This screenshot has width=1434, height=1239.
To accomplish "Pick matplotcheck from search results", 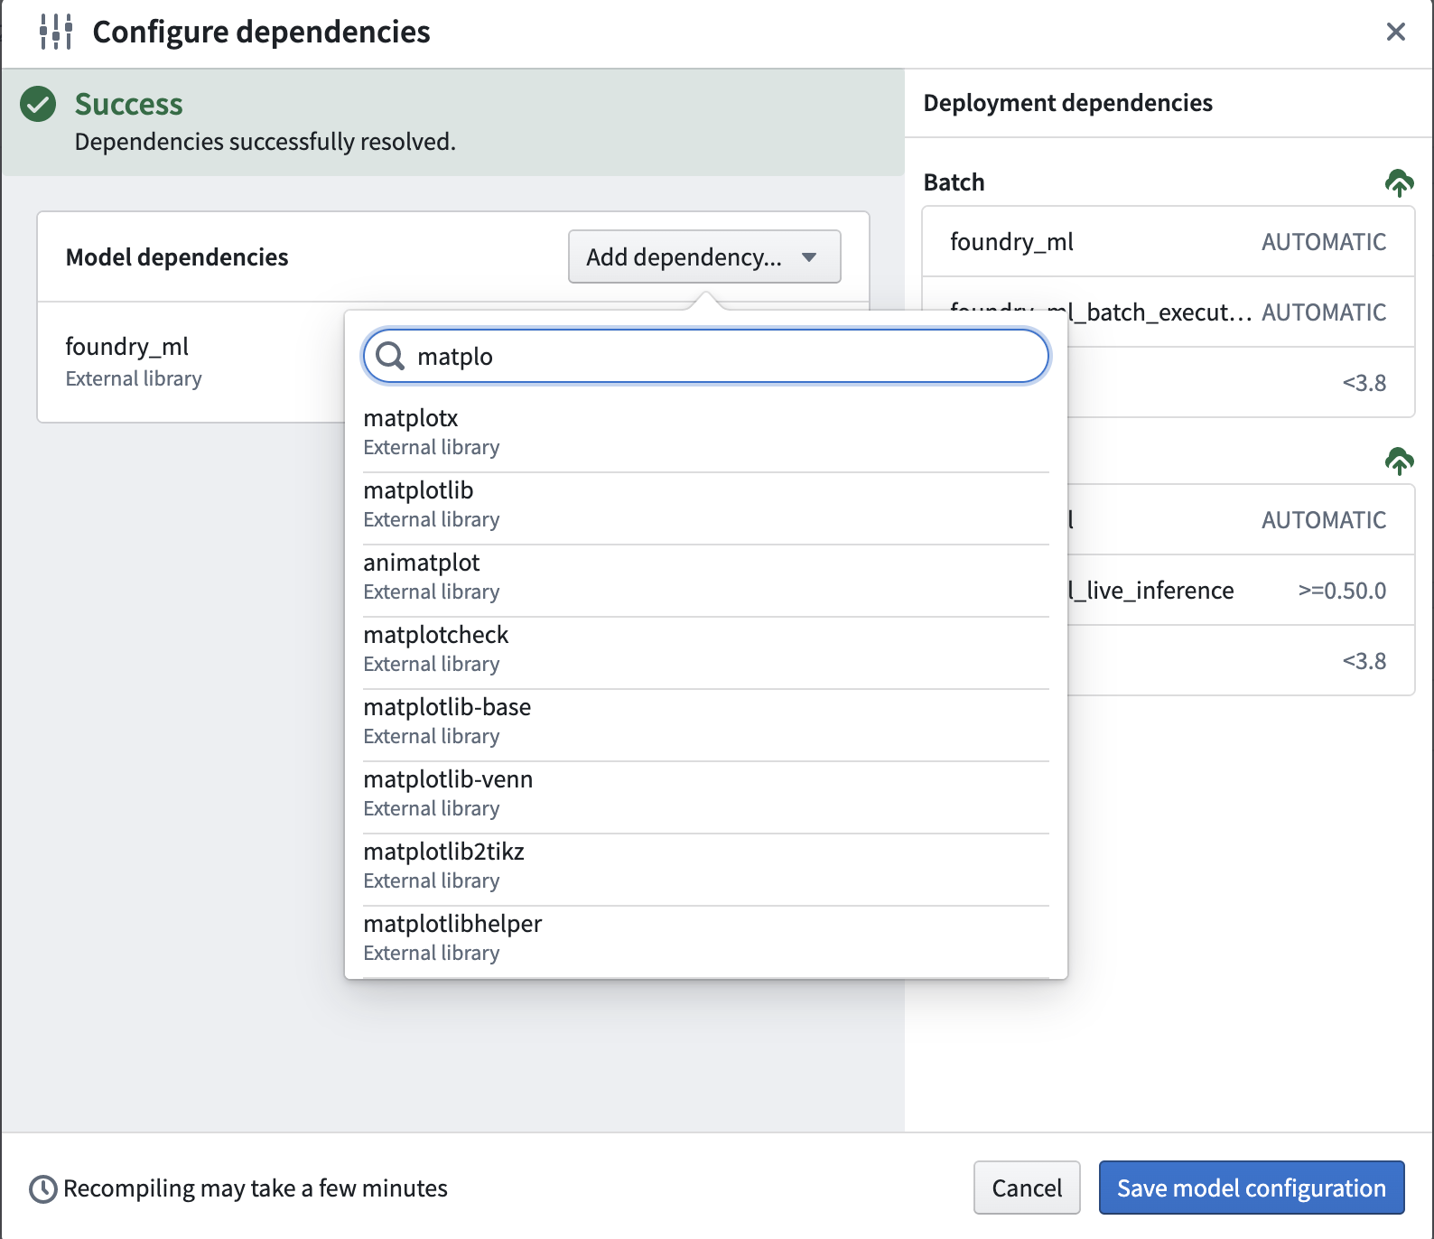I will point(706,649).
